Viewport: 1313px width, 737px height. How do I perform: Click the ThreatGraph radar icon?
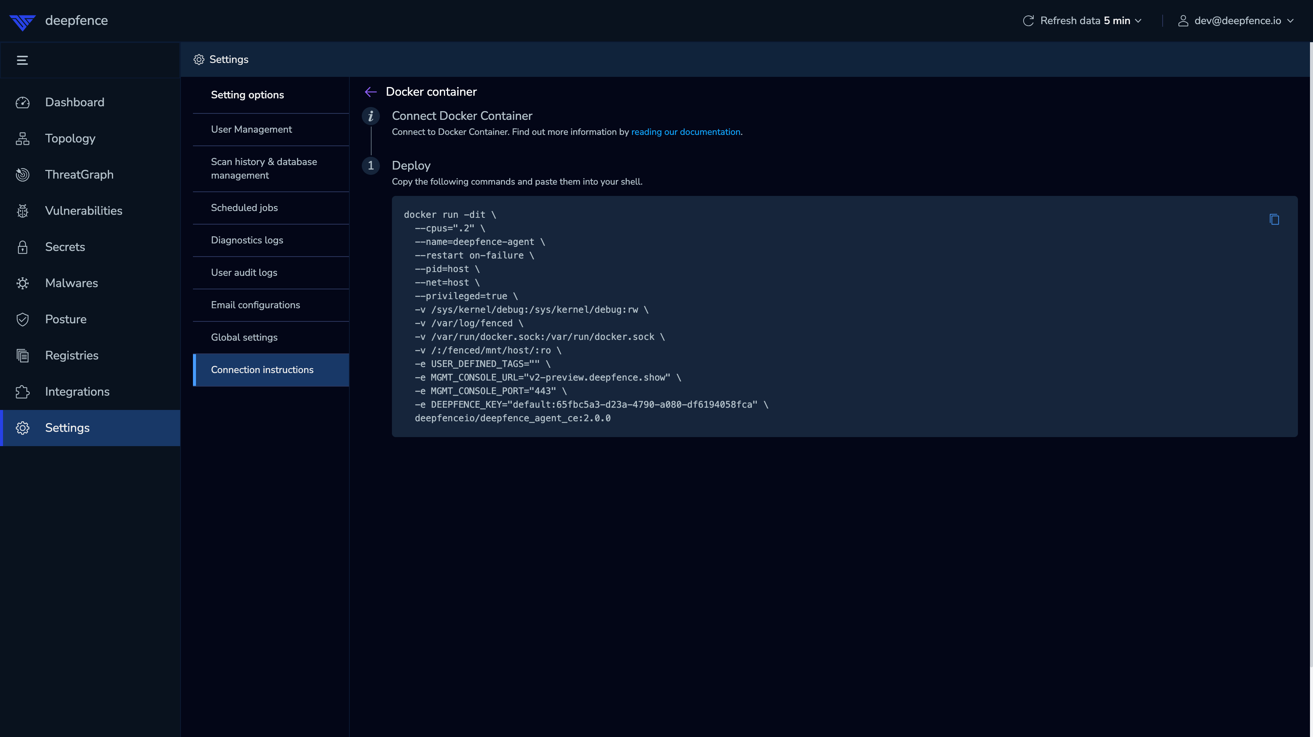click(x=23, y=175)
